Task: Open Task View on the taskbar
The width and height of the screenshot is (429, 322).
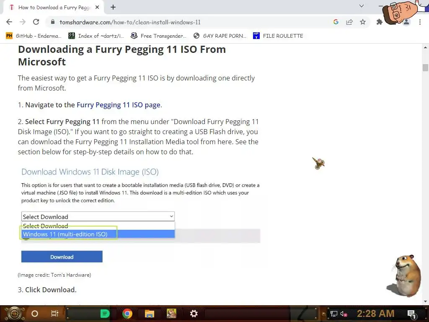Action: click(55, 314)
